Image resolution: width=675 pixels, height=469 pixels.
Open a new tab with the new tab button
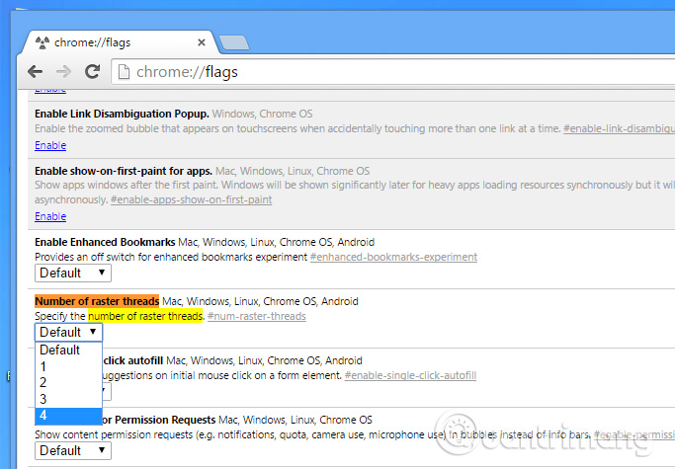[234, 42]
